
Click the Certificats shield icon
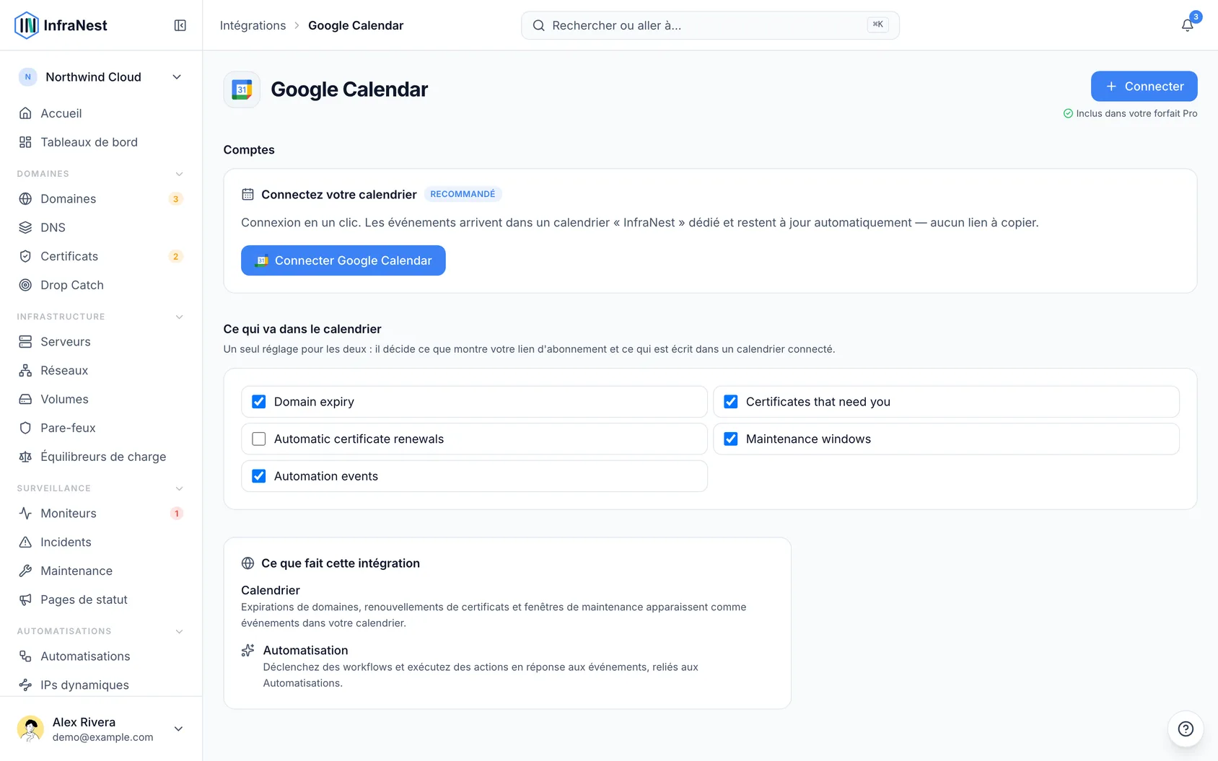click(25, 256)
